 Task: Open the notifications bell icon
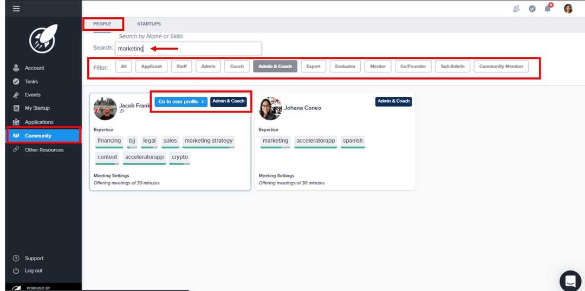[548, 9]
